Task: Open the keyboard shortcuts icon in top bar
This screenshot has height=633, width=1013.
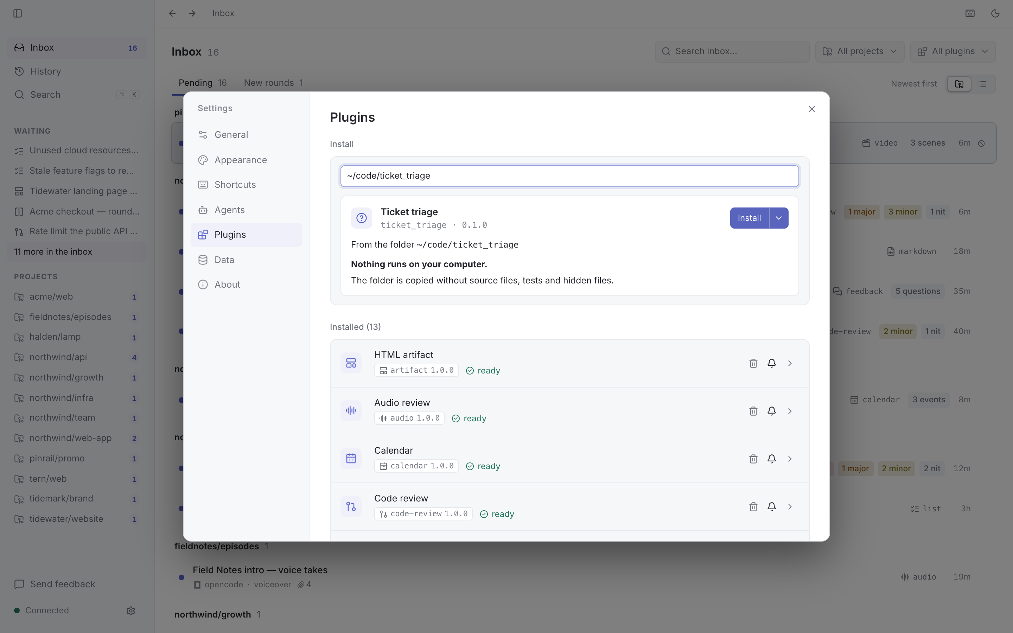Action: pos(970,13)
